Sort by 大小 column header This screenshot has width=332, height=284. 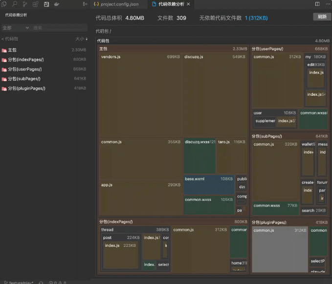tap(81, 39)
